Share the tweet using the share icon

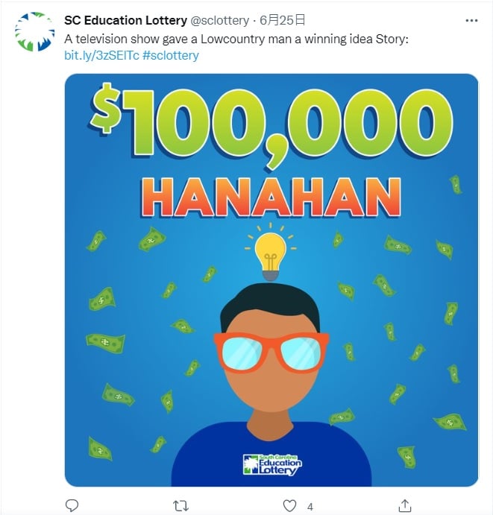404,505
